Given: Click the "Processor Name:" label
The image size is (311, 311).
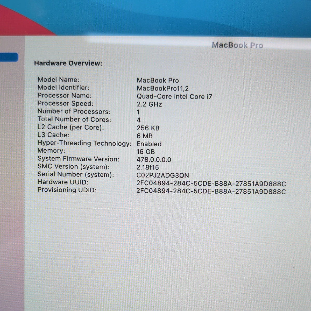Looking at the screenshot, I should (65, 95).
